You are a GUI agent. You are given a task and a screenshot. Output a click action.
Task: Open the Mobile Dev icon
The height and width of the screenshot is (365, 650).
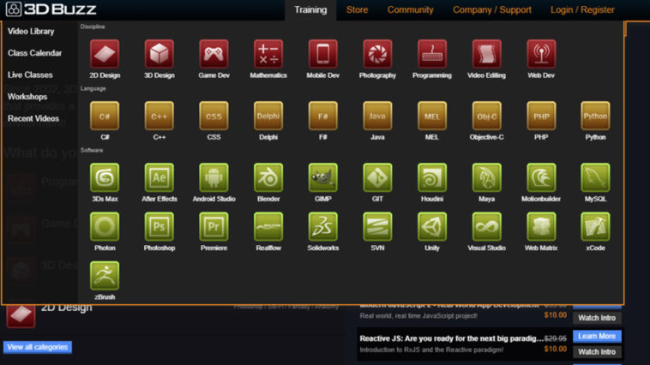323,54
